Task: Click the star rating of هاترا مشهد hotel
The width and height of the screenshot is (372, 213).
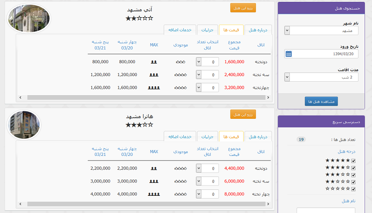Action: pos(139,125)
